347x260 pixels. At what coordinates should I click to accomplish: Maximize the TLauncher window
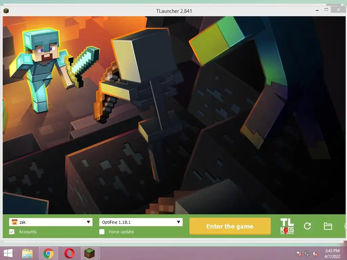326,10
